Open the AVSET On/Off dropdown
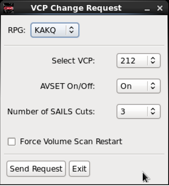Screen dimensions: 169x186 click(138, 86)
